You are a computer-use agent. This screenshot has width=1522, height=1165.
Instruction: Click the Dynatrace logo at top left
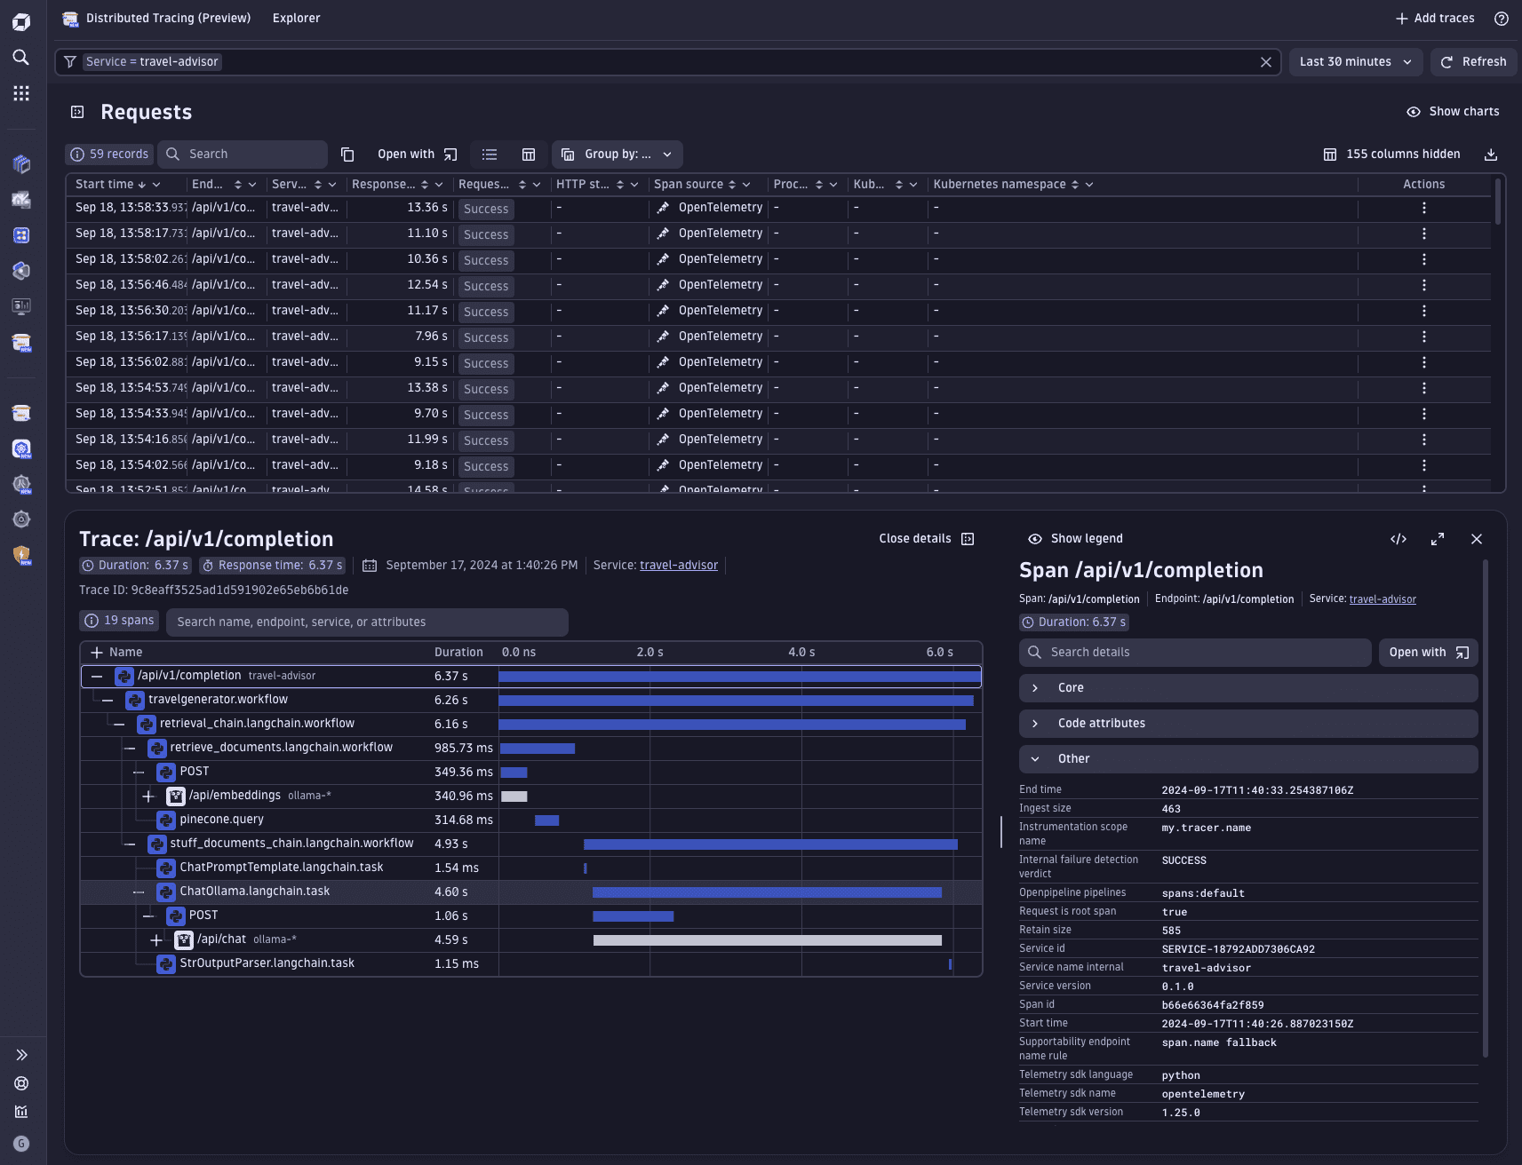[21, 22]
